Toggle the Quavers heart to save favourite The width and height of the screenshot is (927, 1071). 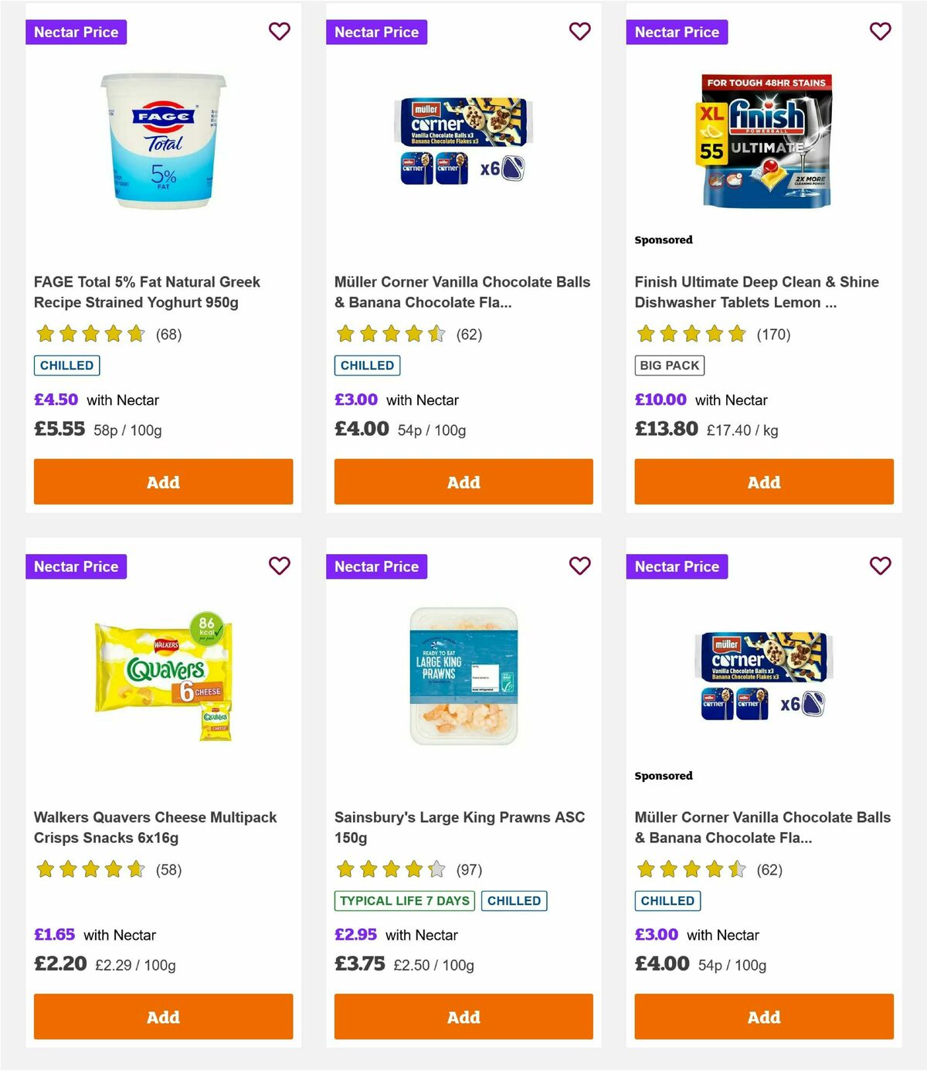click(x=279, y=566)
